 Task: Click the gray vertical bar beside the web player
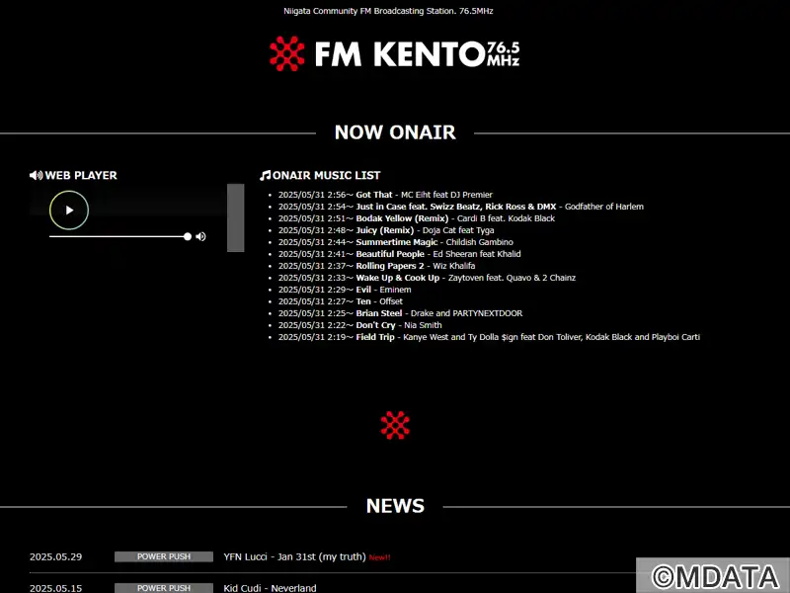pyautogui.click(x=236, y=217)
